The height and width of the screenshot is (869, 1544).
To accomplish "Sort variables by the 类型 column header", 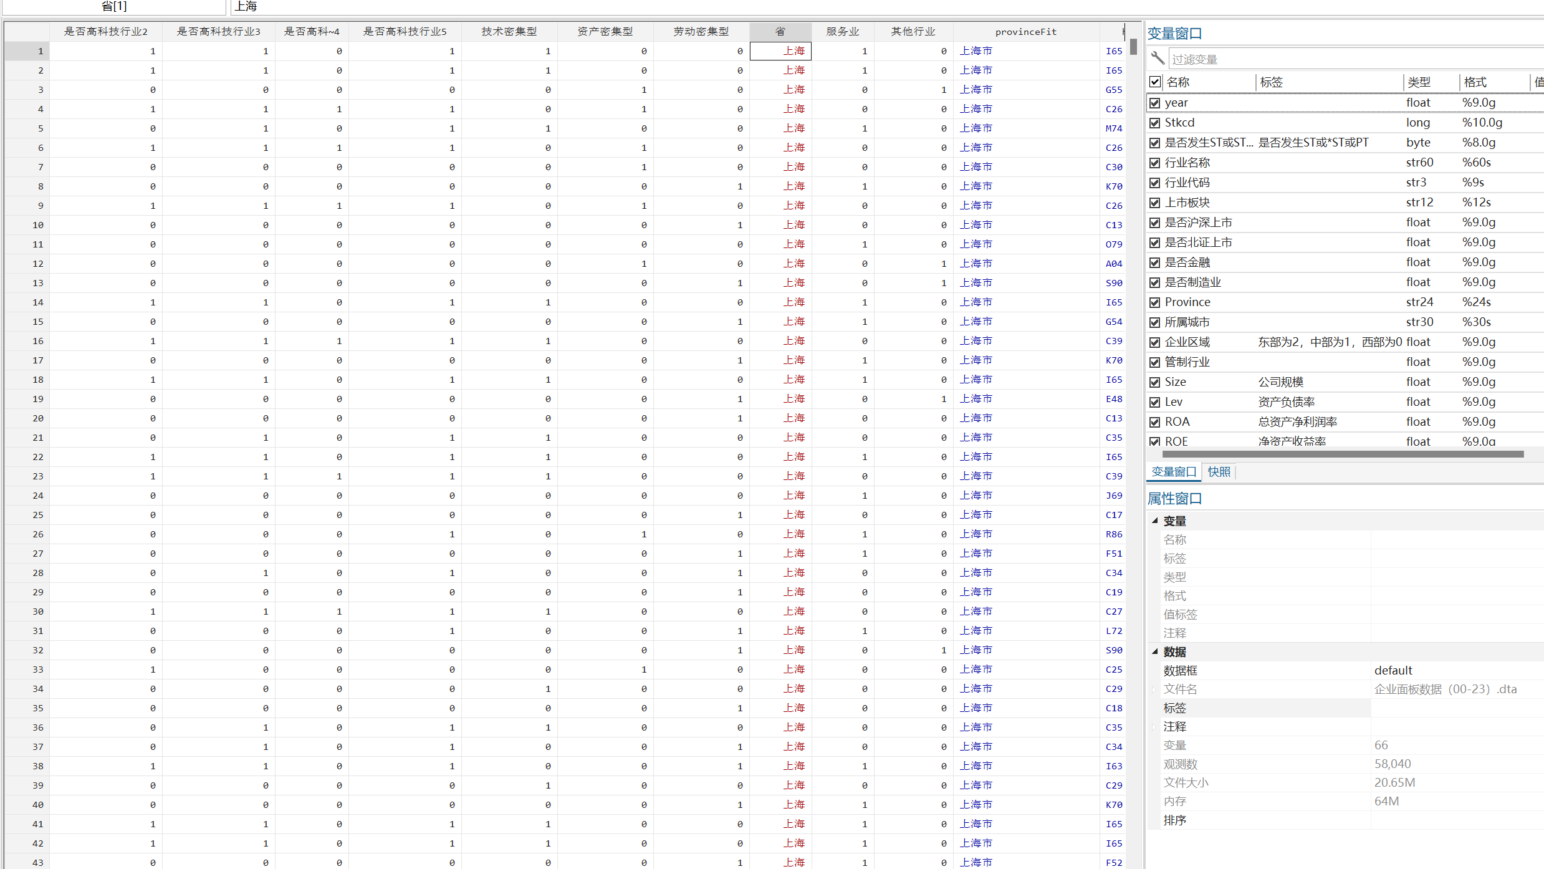I will click(x=1419, y=82).
